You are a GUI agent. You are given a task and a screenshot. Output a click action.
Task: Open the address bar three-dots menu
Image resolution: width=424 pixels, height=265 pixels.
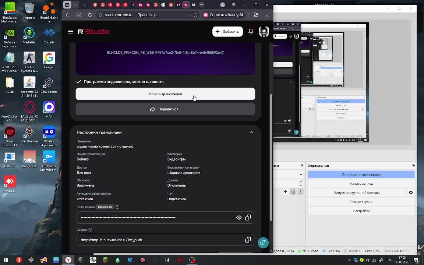(188, 15)
